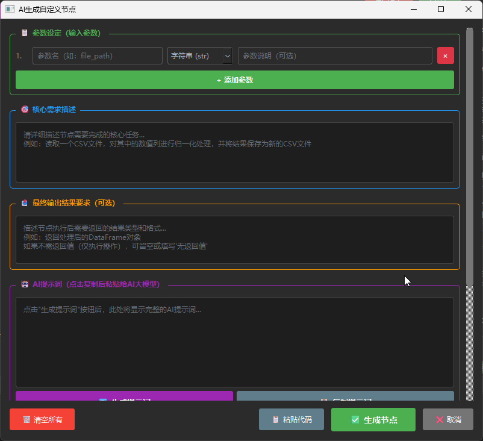Screen dimensions: 483x441
Task: Click 添加参数 to add a parameter
Action: [x=235, y=79]
